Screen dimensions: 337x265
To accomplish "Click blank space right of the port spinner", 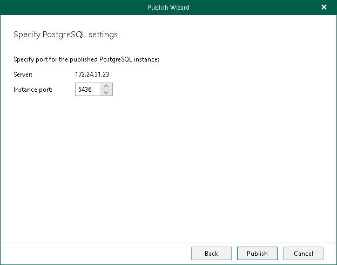I will click(216, 90).
